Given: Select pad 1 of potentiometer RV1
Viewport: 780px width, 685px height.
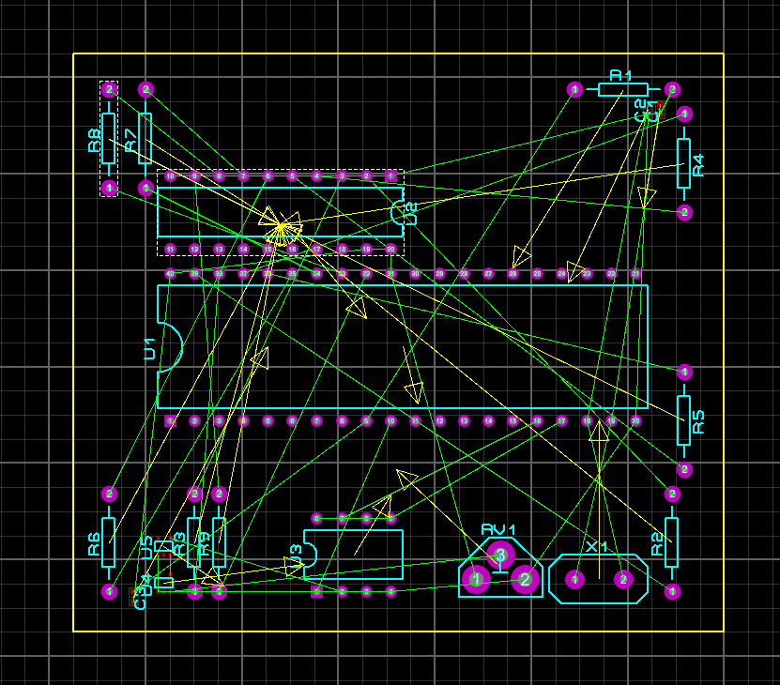Looking at the screenshot, I should point(476,579).
